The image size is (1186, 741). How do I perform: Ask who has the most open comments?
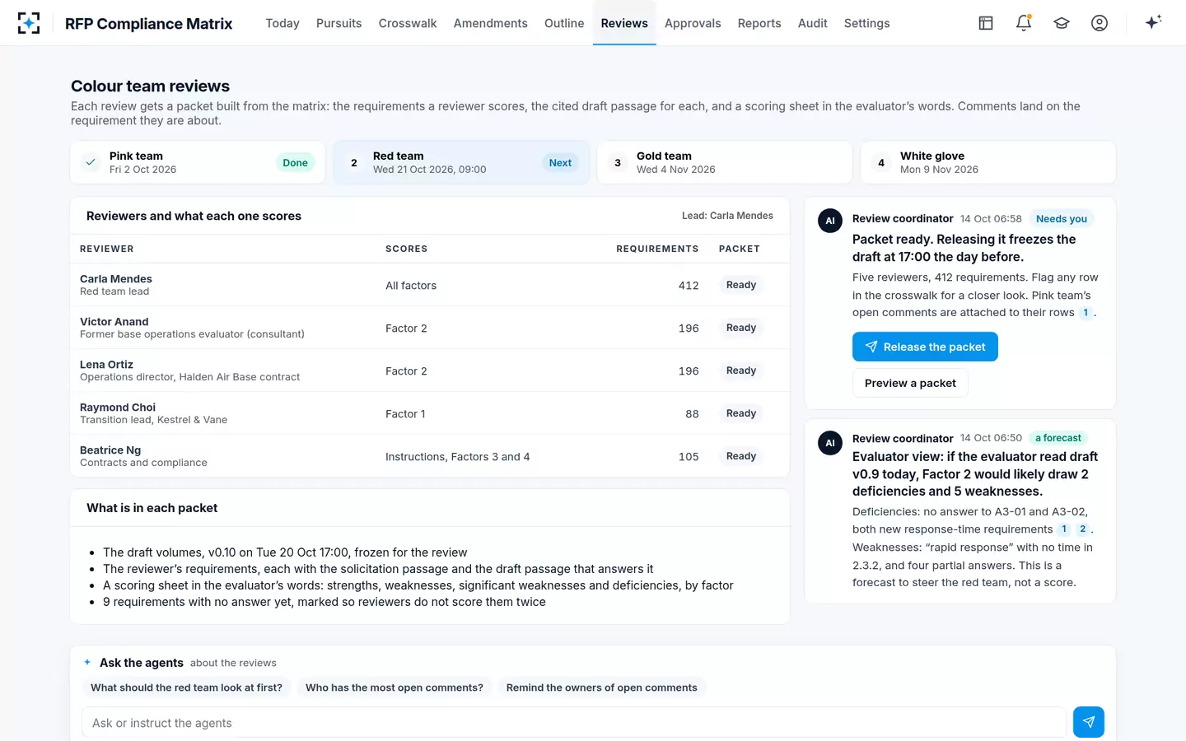point(395,687)
